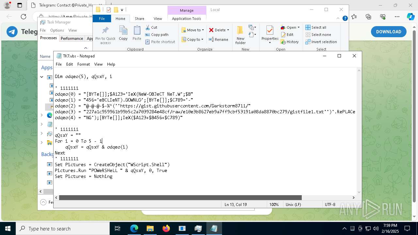The image size is (418, 235).
Task: Click the volume icon in system tray
Action: (x=376, y=228)
